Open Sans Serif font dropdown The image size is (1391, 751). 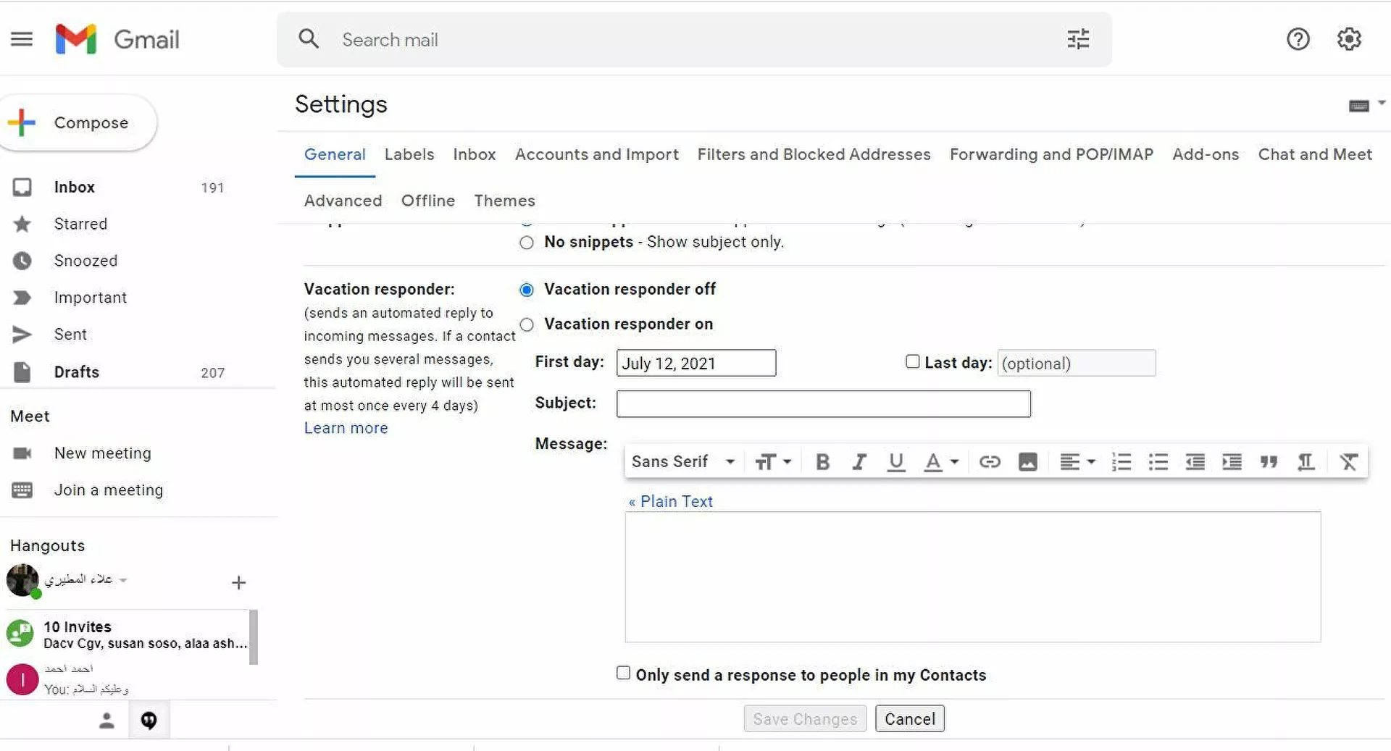[682, 462]
